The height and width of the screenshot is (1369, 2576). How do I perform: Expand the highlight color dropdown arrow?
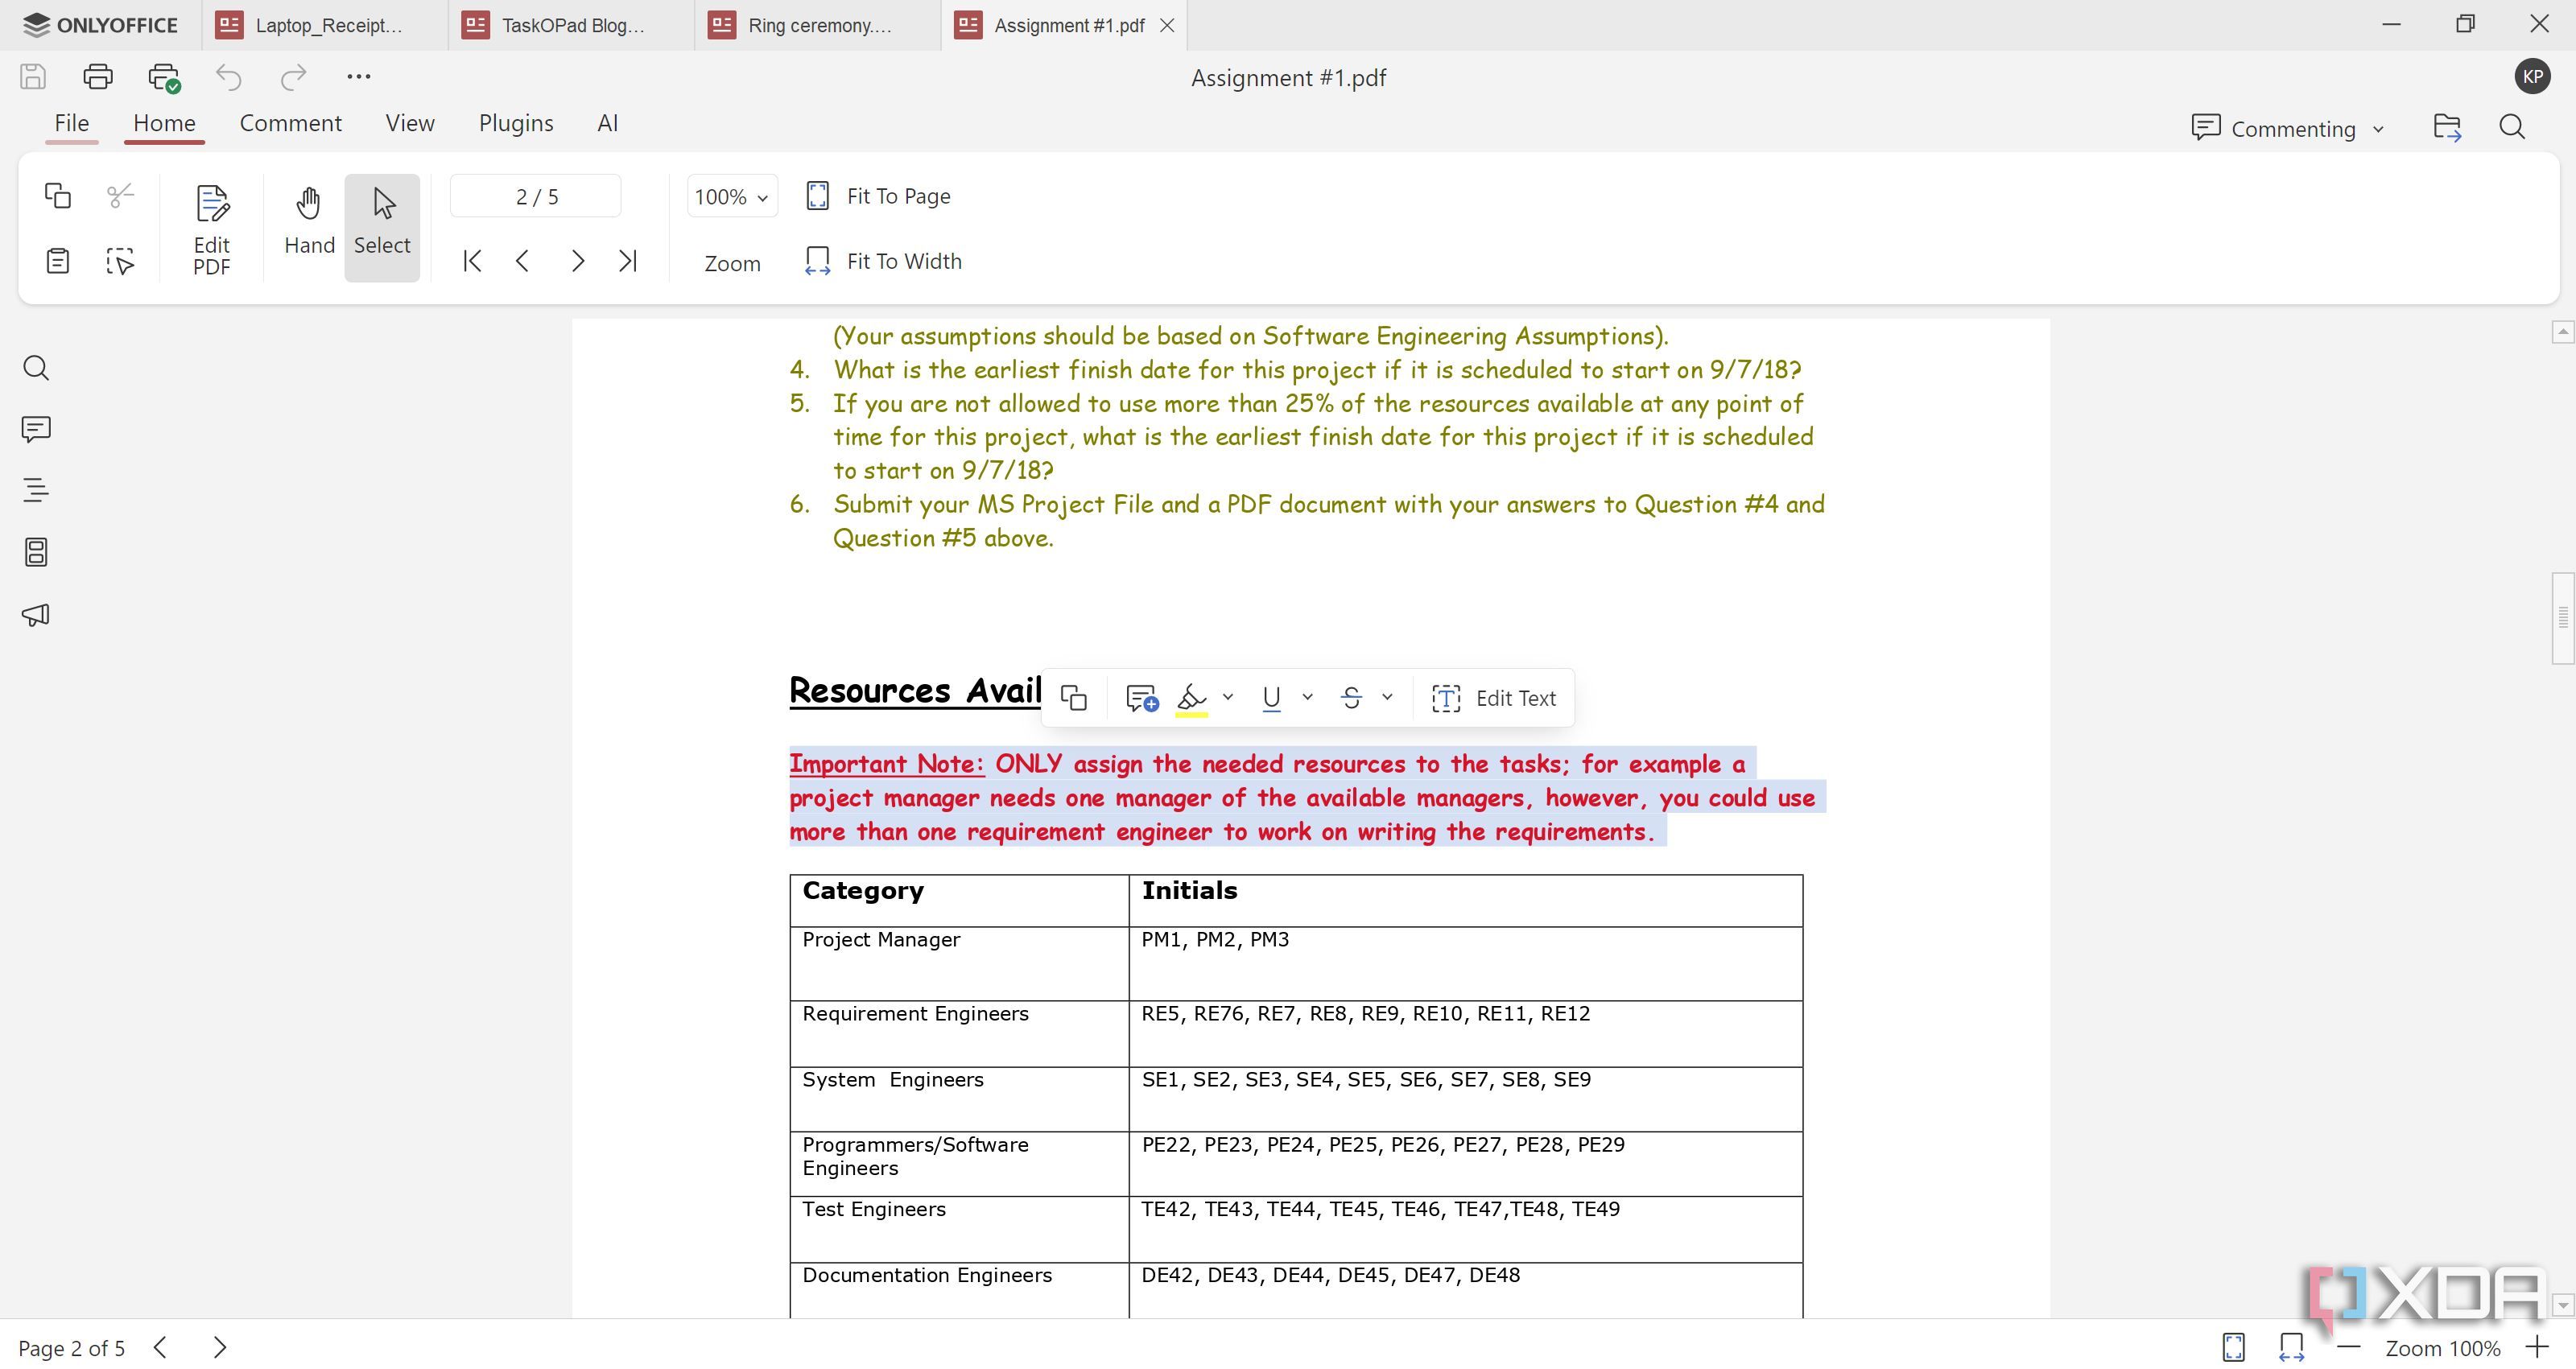[1228, 697]
